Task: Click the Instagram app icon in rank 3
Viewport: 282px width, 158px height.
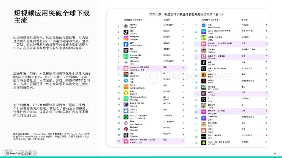Action: (126, 38)
